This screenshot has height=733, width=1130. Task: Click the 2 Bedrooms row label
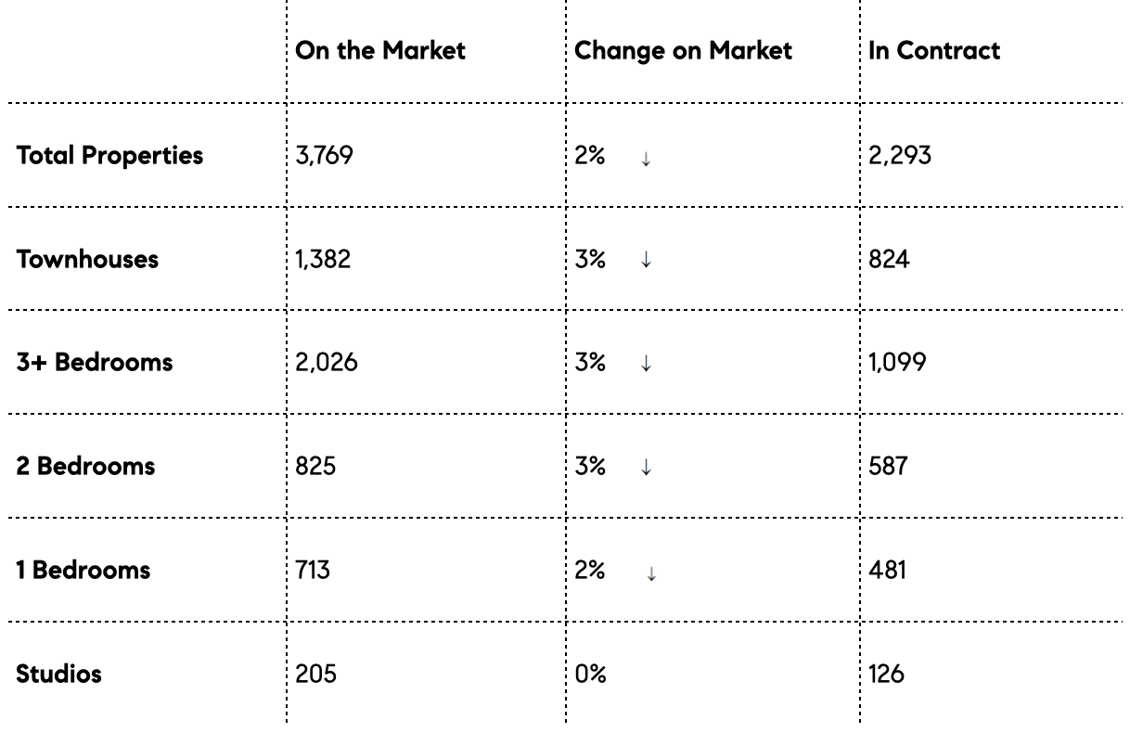pos(85,466)
